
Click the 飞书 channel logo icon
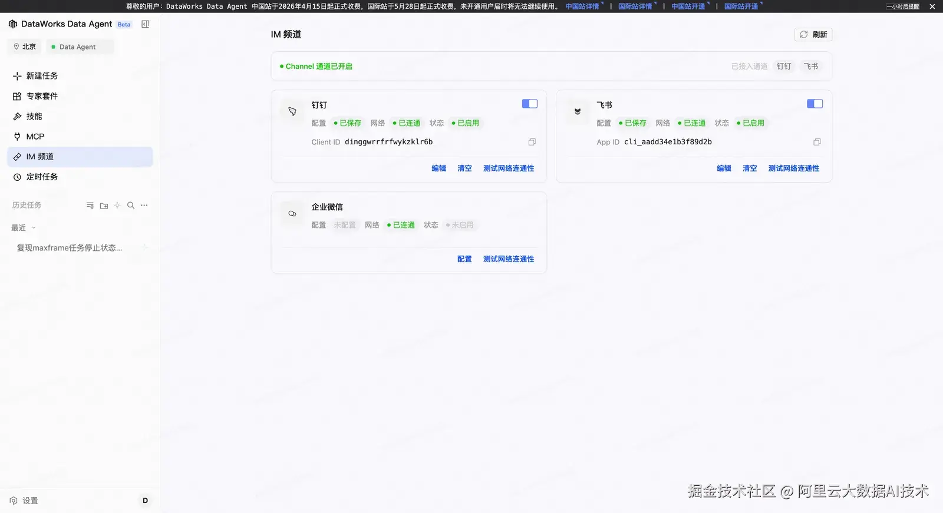point(578,111)
